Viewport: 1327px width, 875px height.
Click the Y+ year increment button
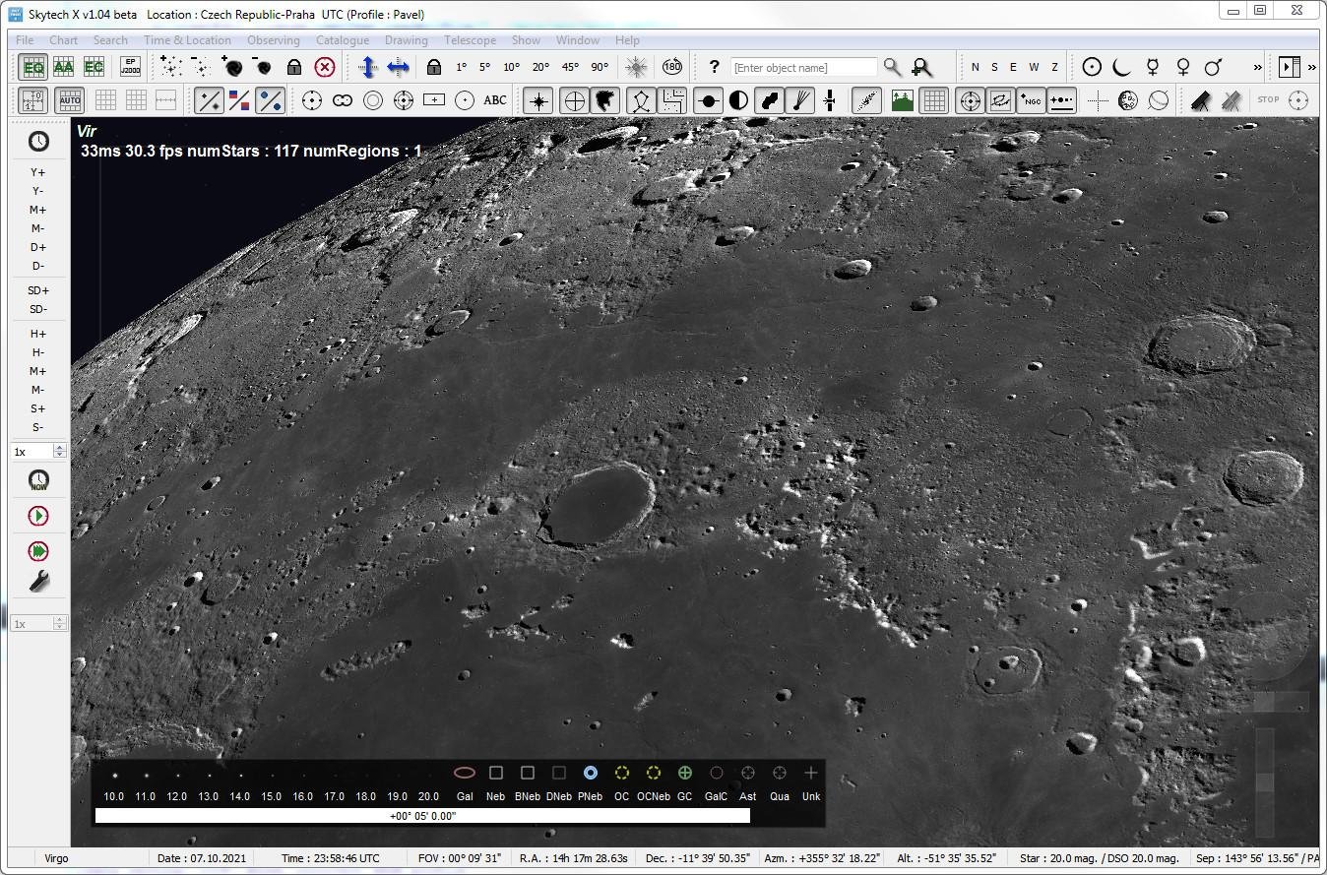[38, 172]
